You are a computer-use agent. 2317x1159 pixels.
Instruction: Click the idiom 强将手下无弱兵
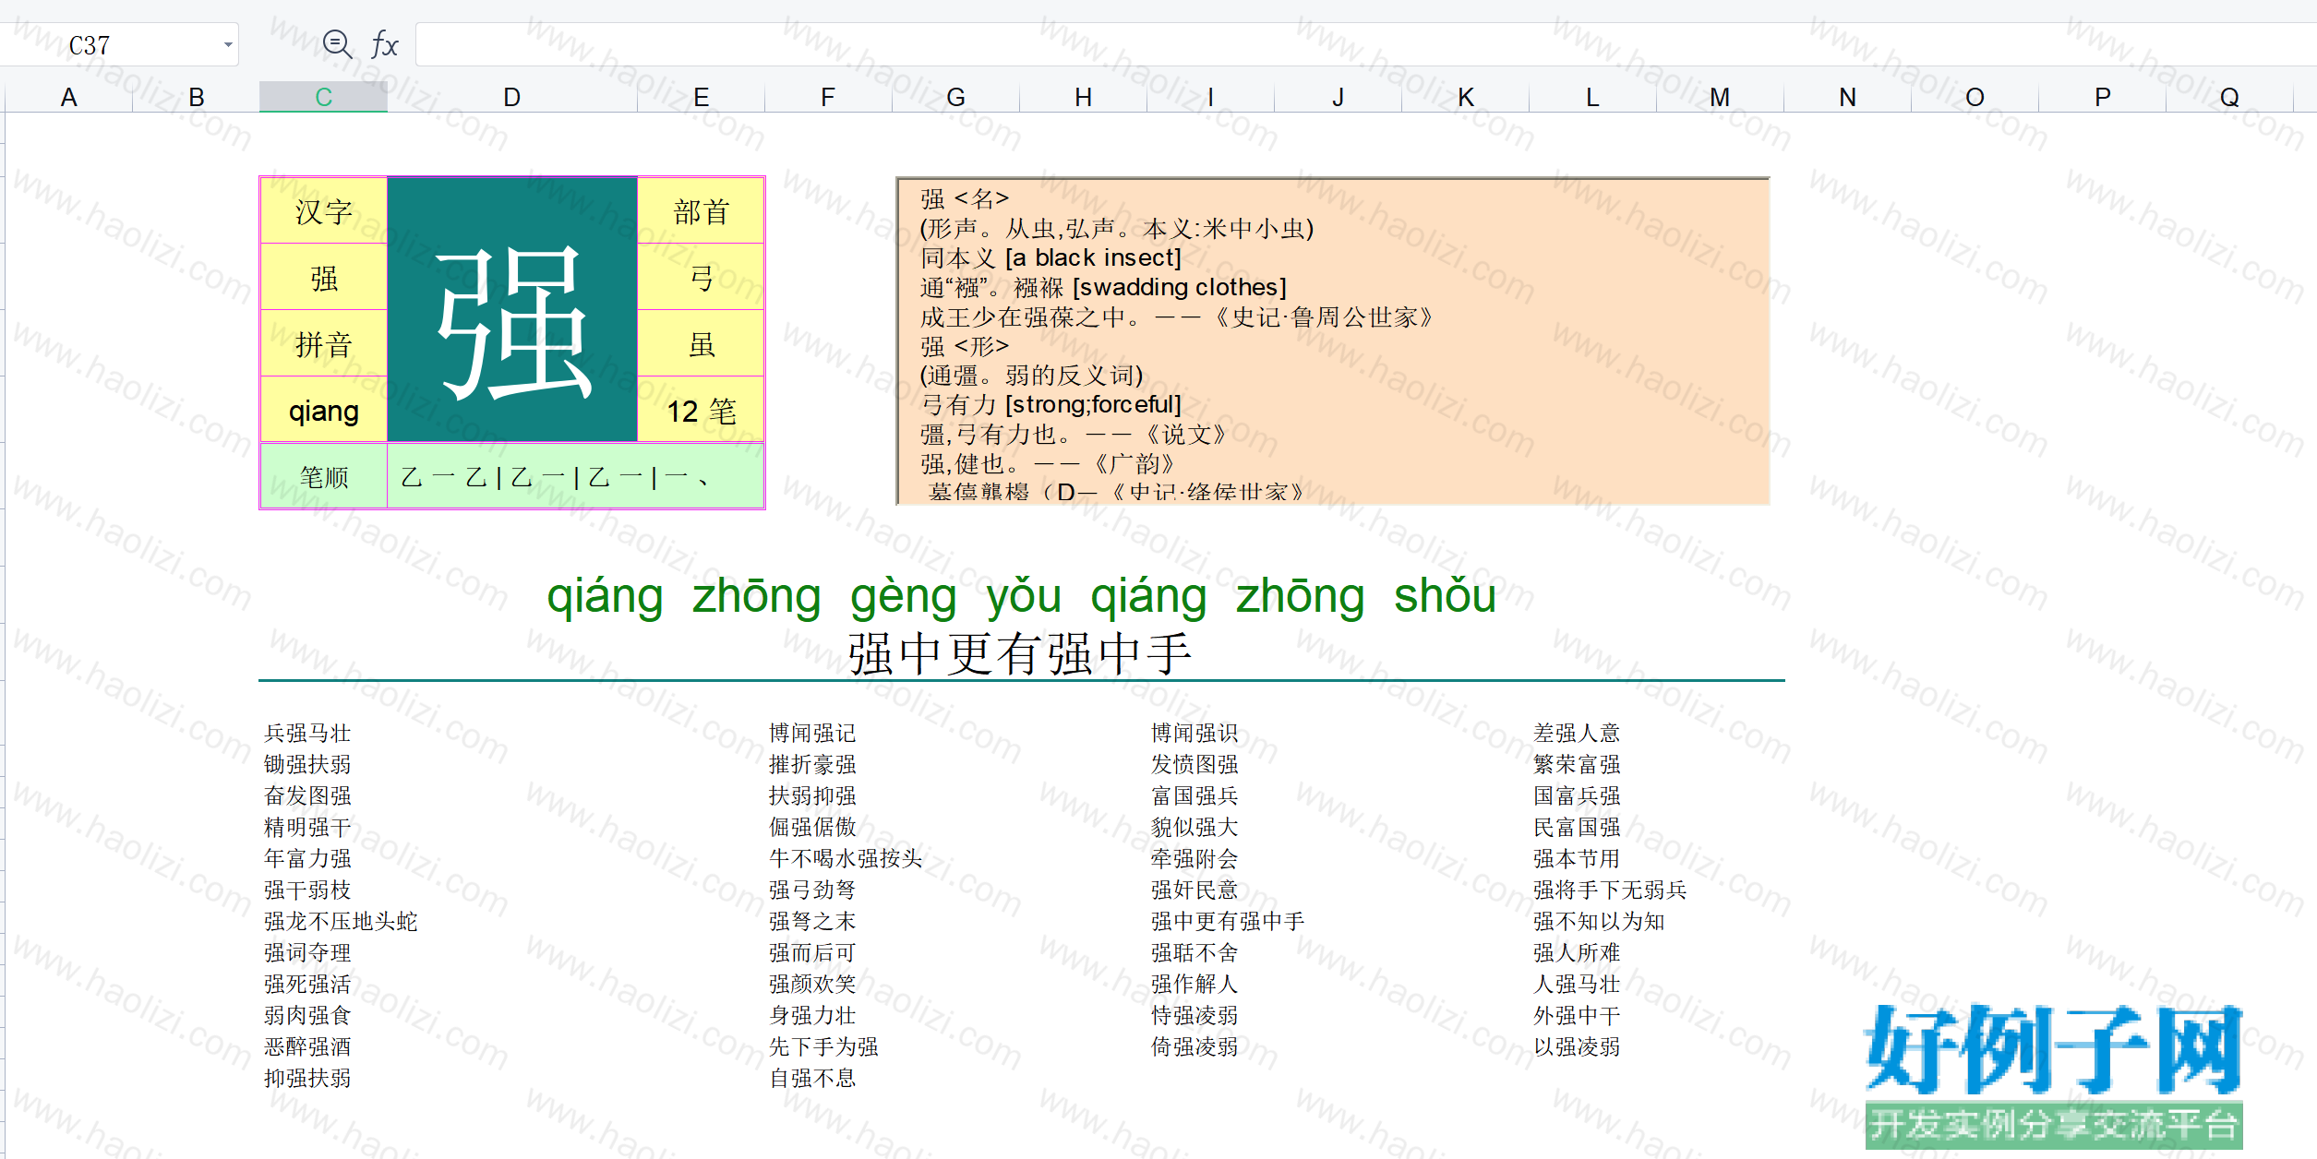pyautogui.click(x=1610, y=890)
